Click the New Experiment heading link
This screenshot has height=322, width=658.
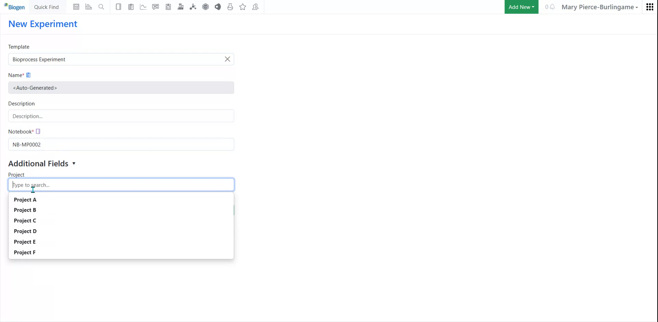tap(43, 24)
